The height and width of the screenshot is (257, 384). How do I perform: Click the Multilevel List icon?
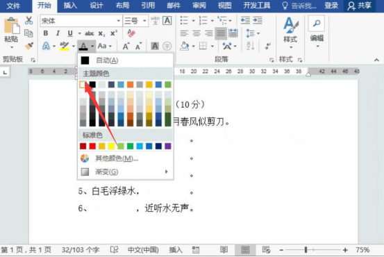click(x=222, y=21)
